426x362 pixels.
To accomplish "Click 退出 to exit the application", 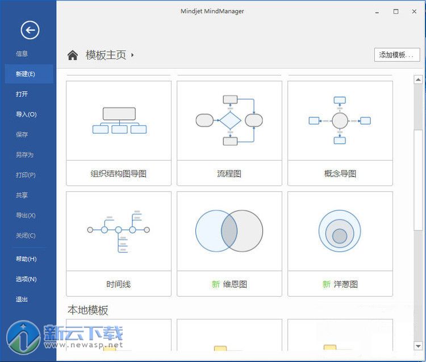I will click(x=22, y=300).
